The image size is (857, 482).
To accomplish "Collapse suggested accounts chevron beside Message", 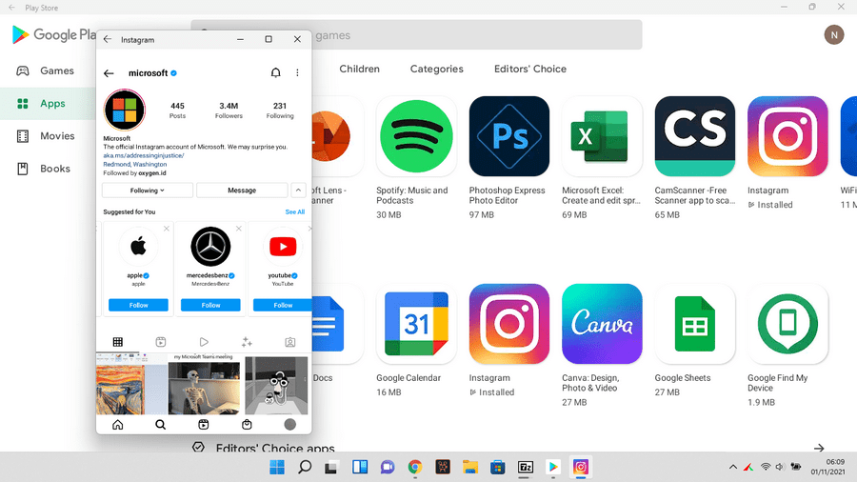I will click(x=298, y=191).
